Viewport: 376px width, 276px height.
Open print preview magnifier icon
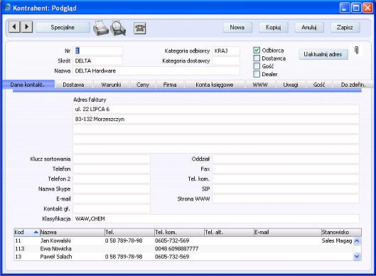pos(118,28)
